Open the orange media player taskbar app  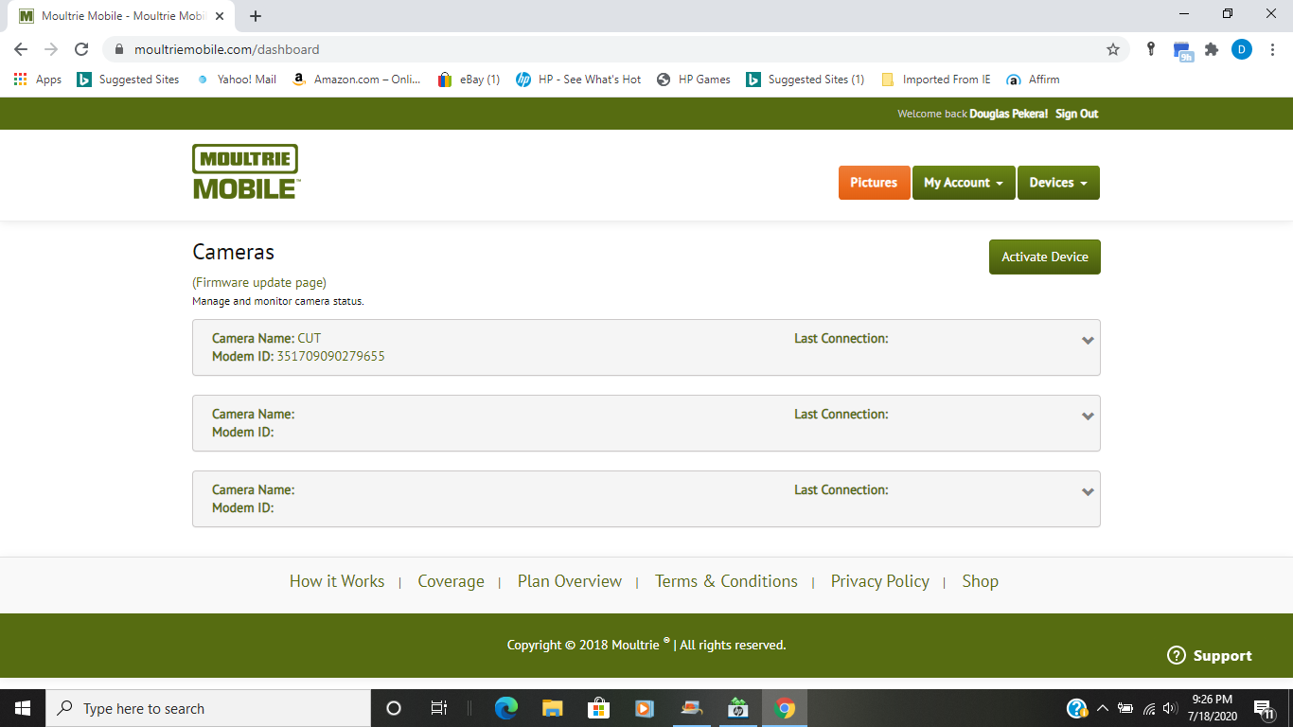pos(645,708)
